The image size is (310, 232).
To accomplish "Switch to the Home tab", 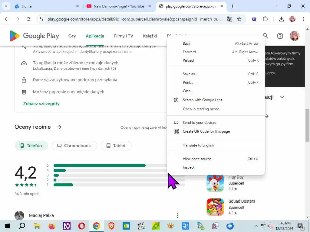I will 47,6.
